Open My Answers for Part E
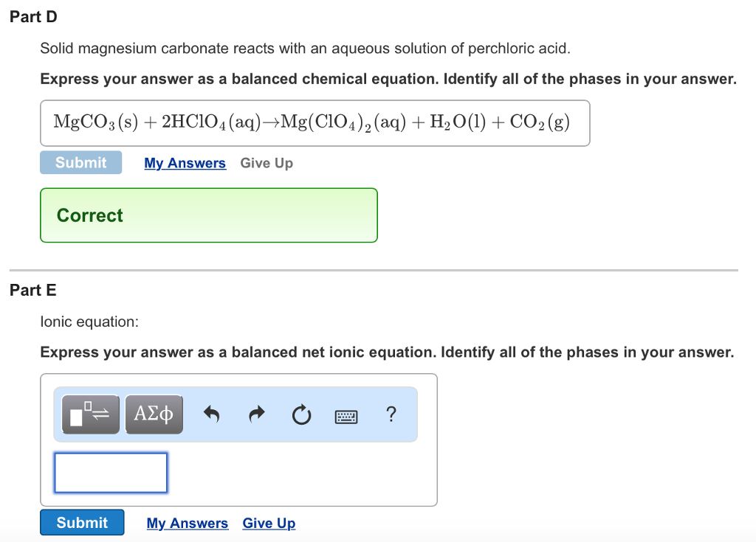 (188, 523)
